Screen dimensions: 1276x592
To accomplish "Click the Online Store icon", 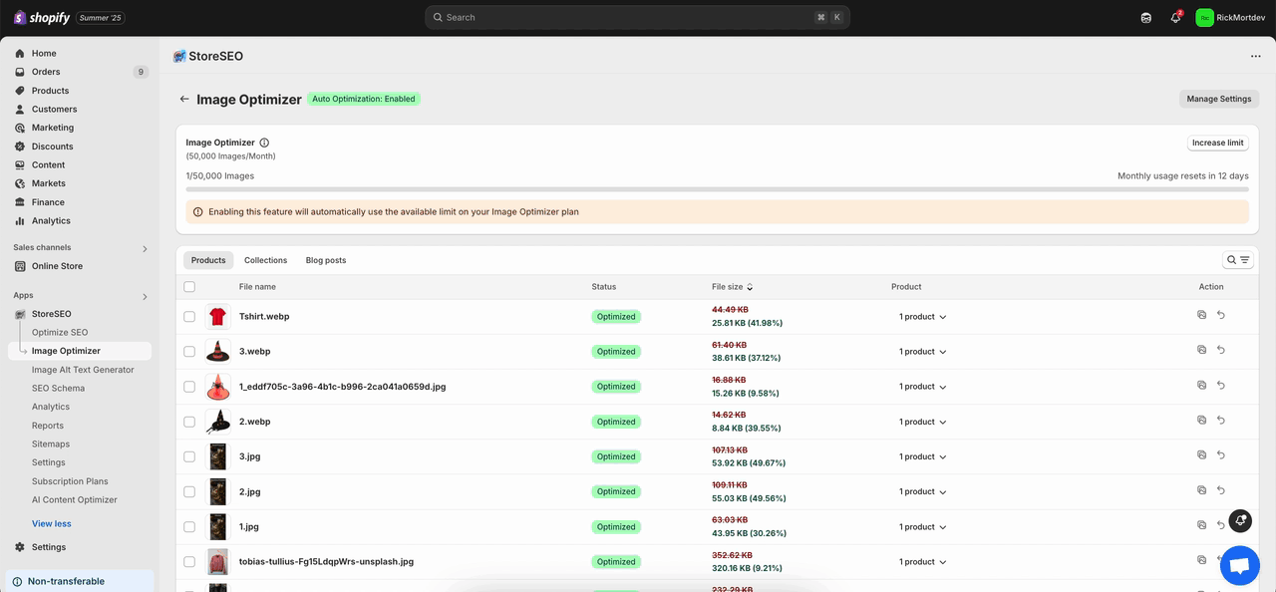I will 20,266.
